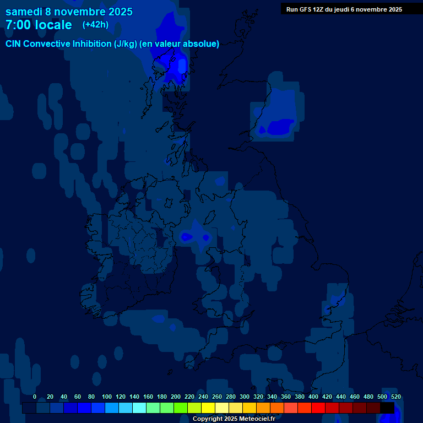Click the Run GFS 12Z header box
Viewport: 423px width, 423px height.
(344, 9)
